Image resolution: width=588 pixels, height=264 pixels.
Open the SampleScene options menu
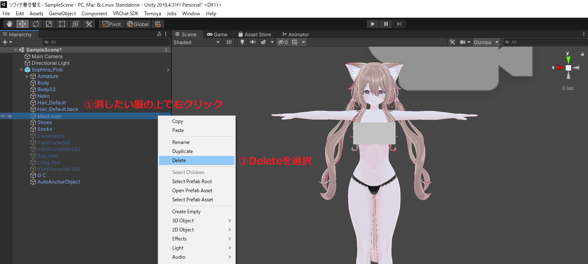click(166, 50)
